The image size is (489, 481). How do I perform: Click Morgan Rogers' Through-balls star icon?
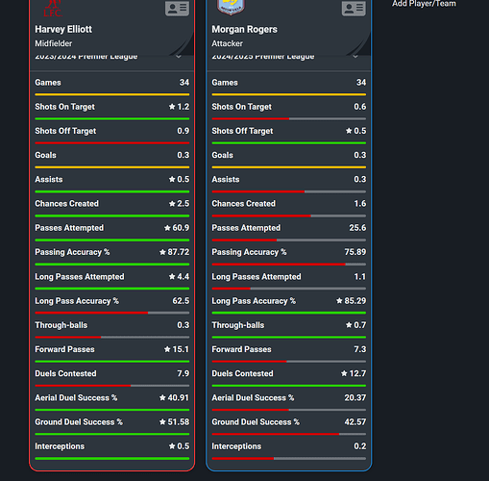pyautogui.click(x=349, y=325)
